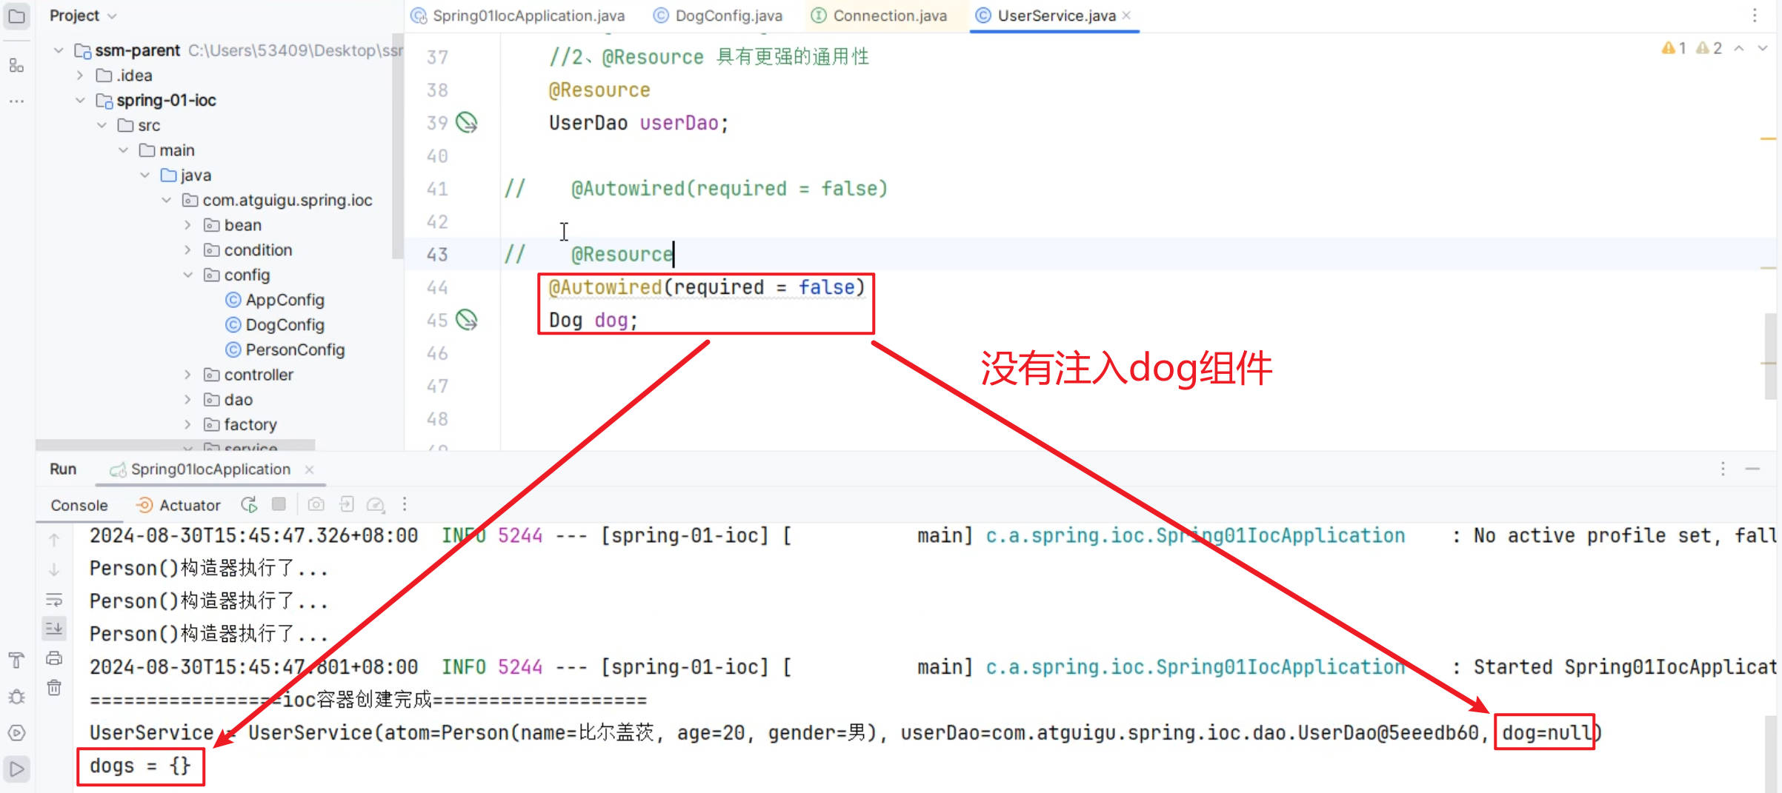Click the editor vertical scrollbar
Image resolution: width=1782 pixels, height=793 pixels.
click(x=1770, y=355)
